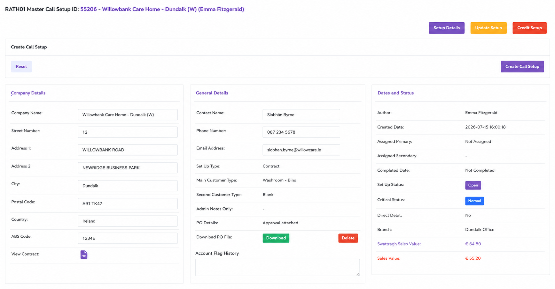
Task: Click inside the Account Flag History textarea
Action: pyautogui.click(x=277, y=267)
